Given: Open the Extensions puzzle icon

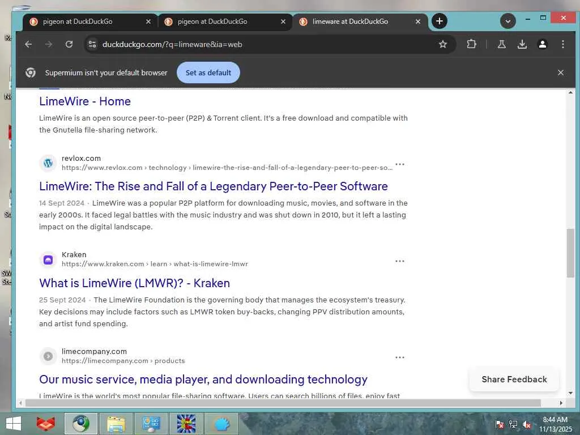Looking at the screenshot, I should click(471, 44).
